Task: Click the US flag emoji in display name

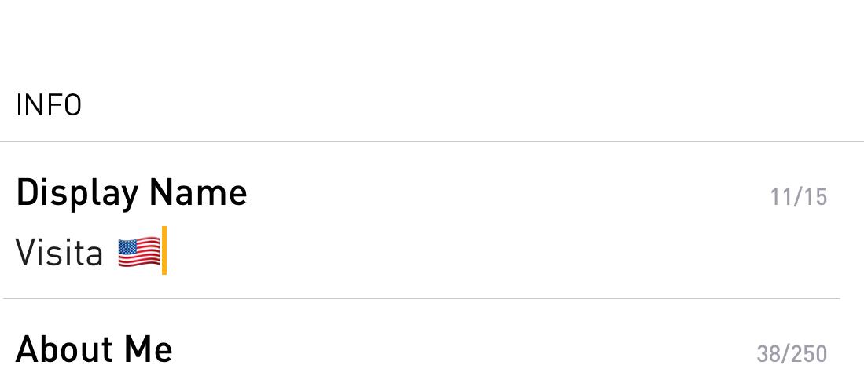Action: pyautogui.click(x=139, y=251)
